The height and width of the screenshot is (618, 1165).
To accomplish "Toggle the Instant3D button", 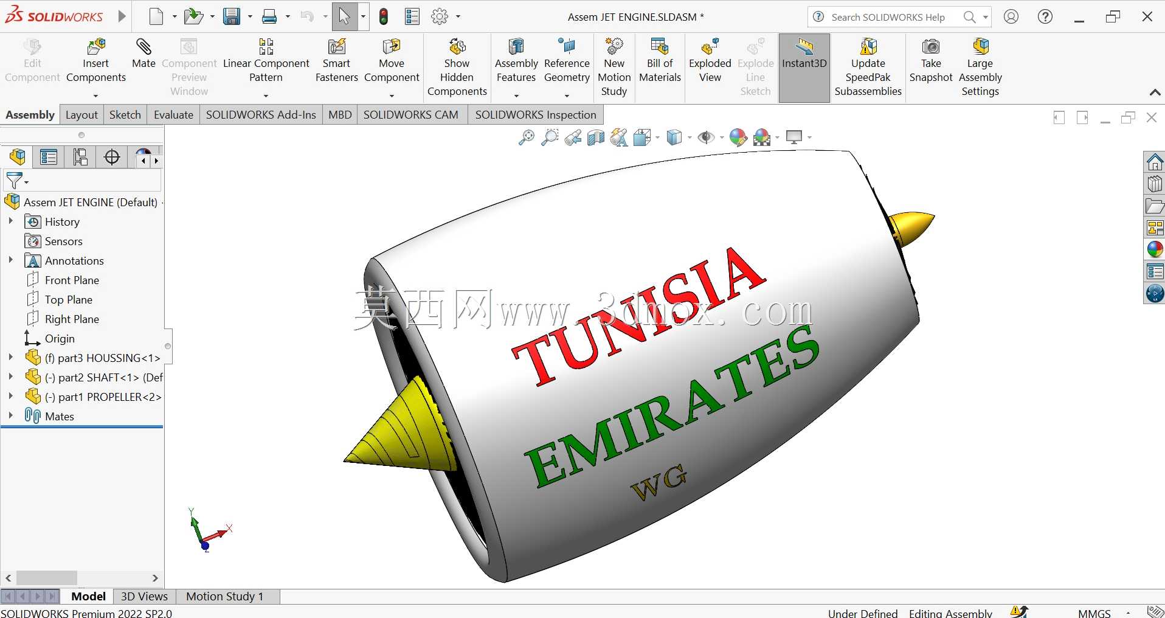I will 804,68.
